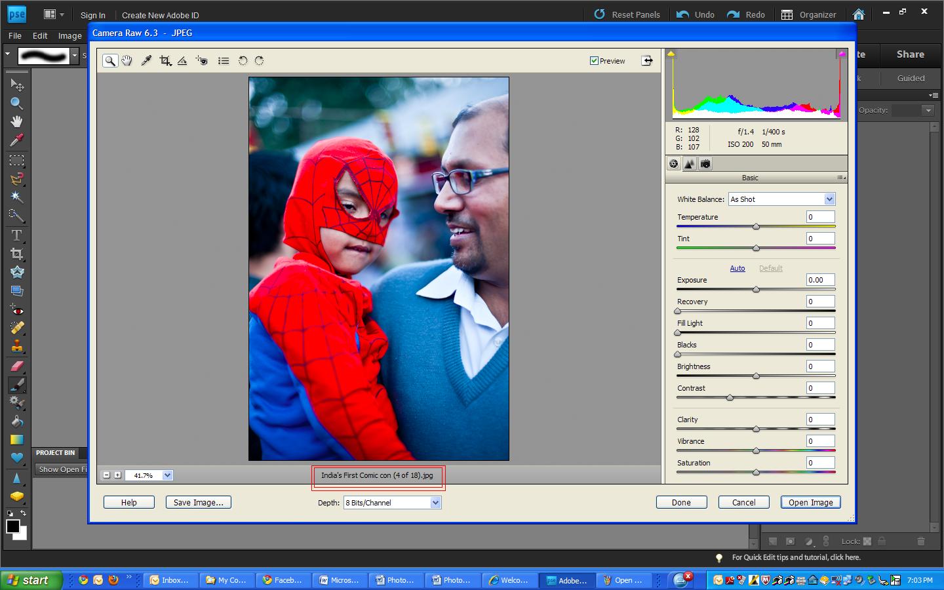
Task: Swap foreground and background colors
Action: tap(23, 513)
